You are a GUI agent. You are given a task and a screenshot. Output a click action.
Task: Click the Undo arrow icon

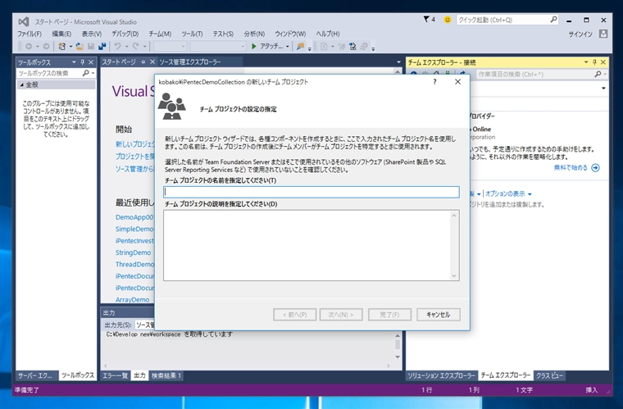(x=117, y=47)
